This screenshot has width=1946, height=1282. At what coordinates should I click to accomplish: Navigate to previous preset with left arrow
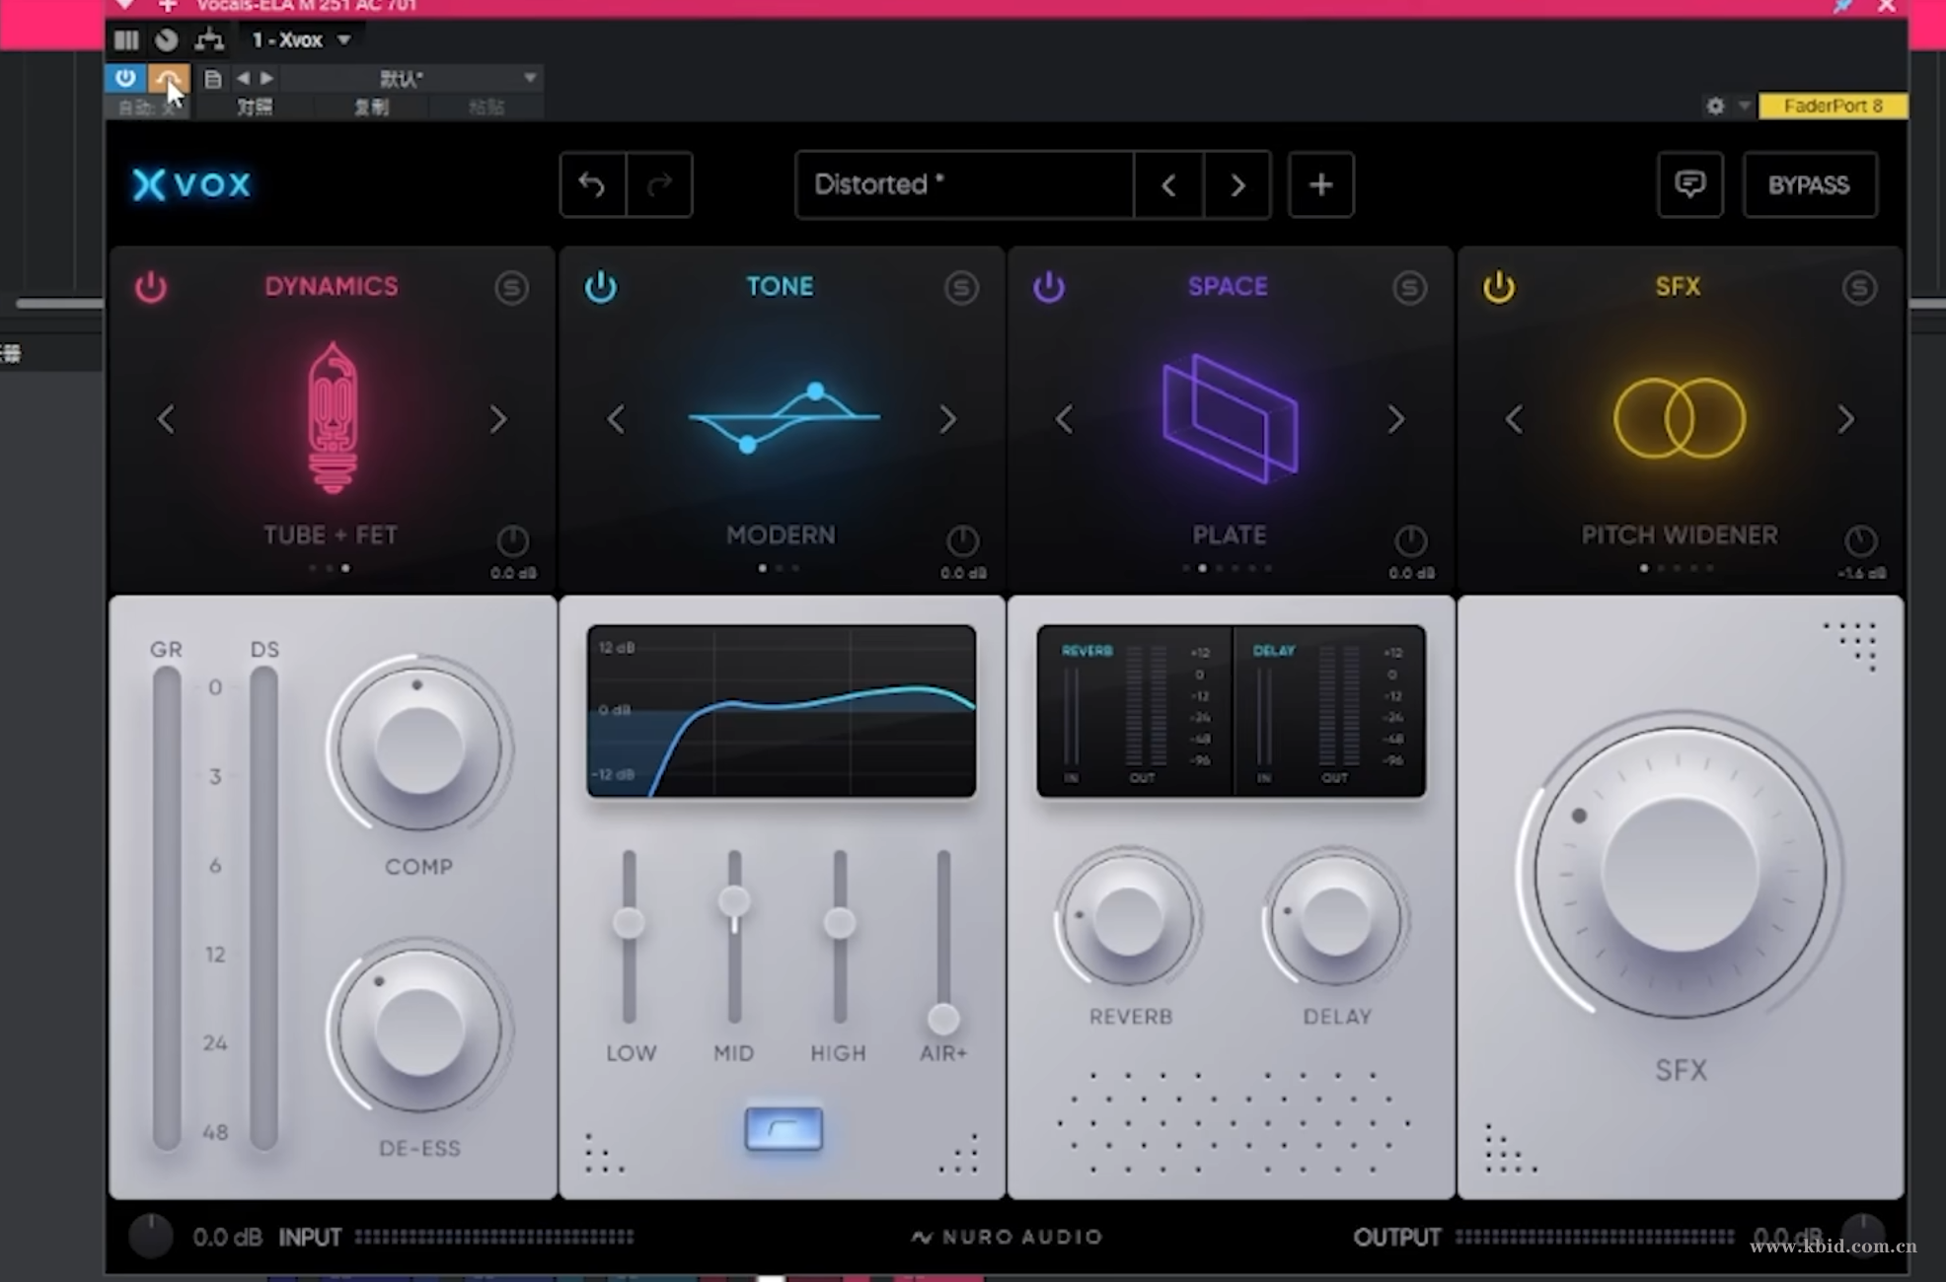point(1170,184)
